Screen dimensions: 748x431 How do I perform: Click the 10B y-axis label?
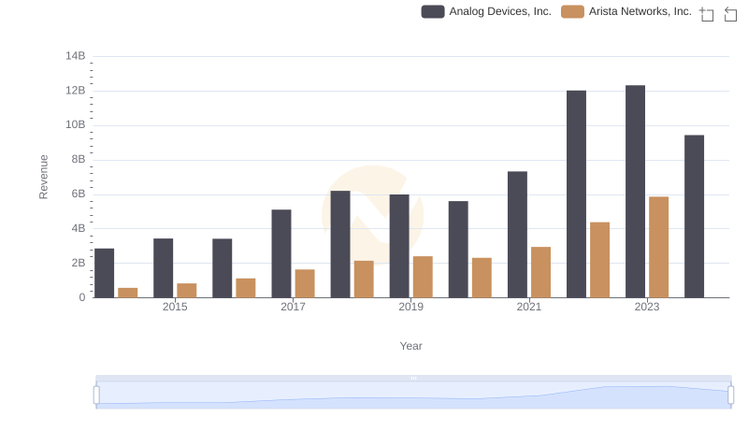[x=76, y=125]
